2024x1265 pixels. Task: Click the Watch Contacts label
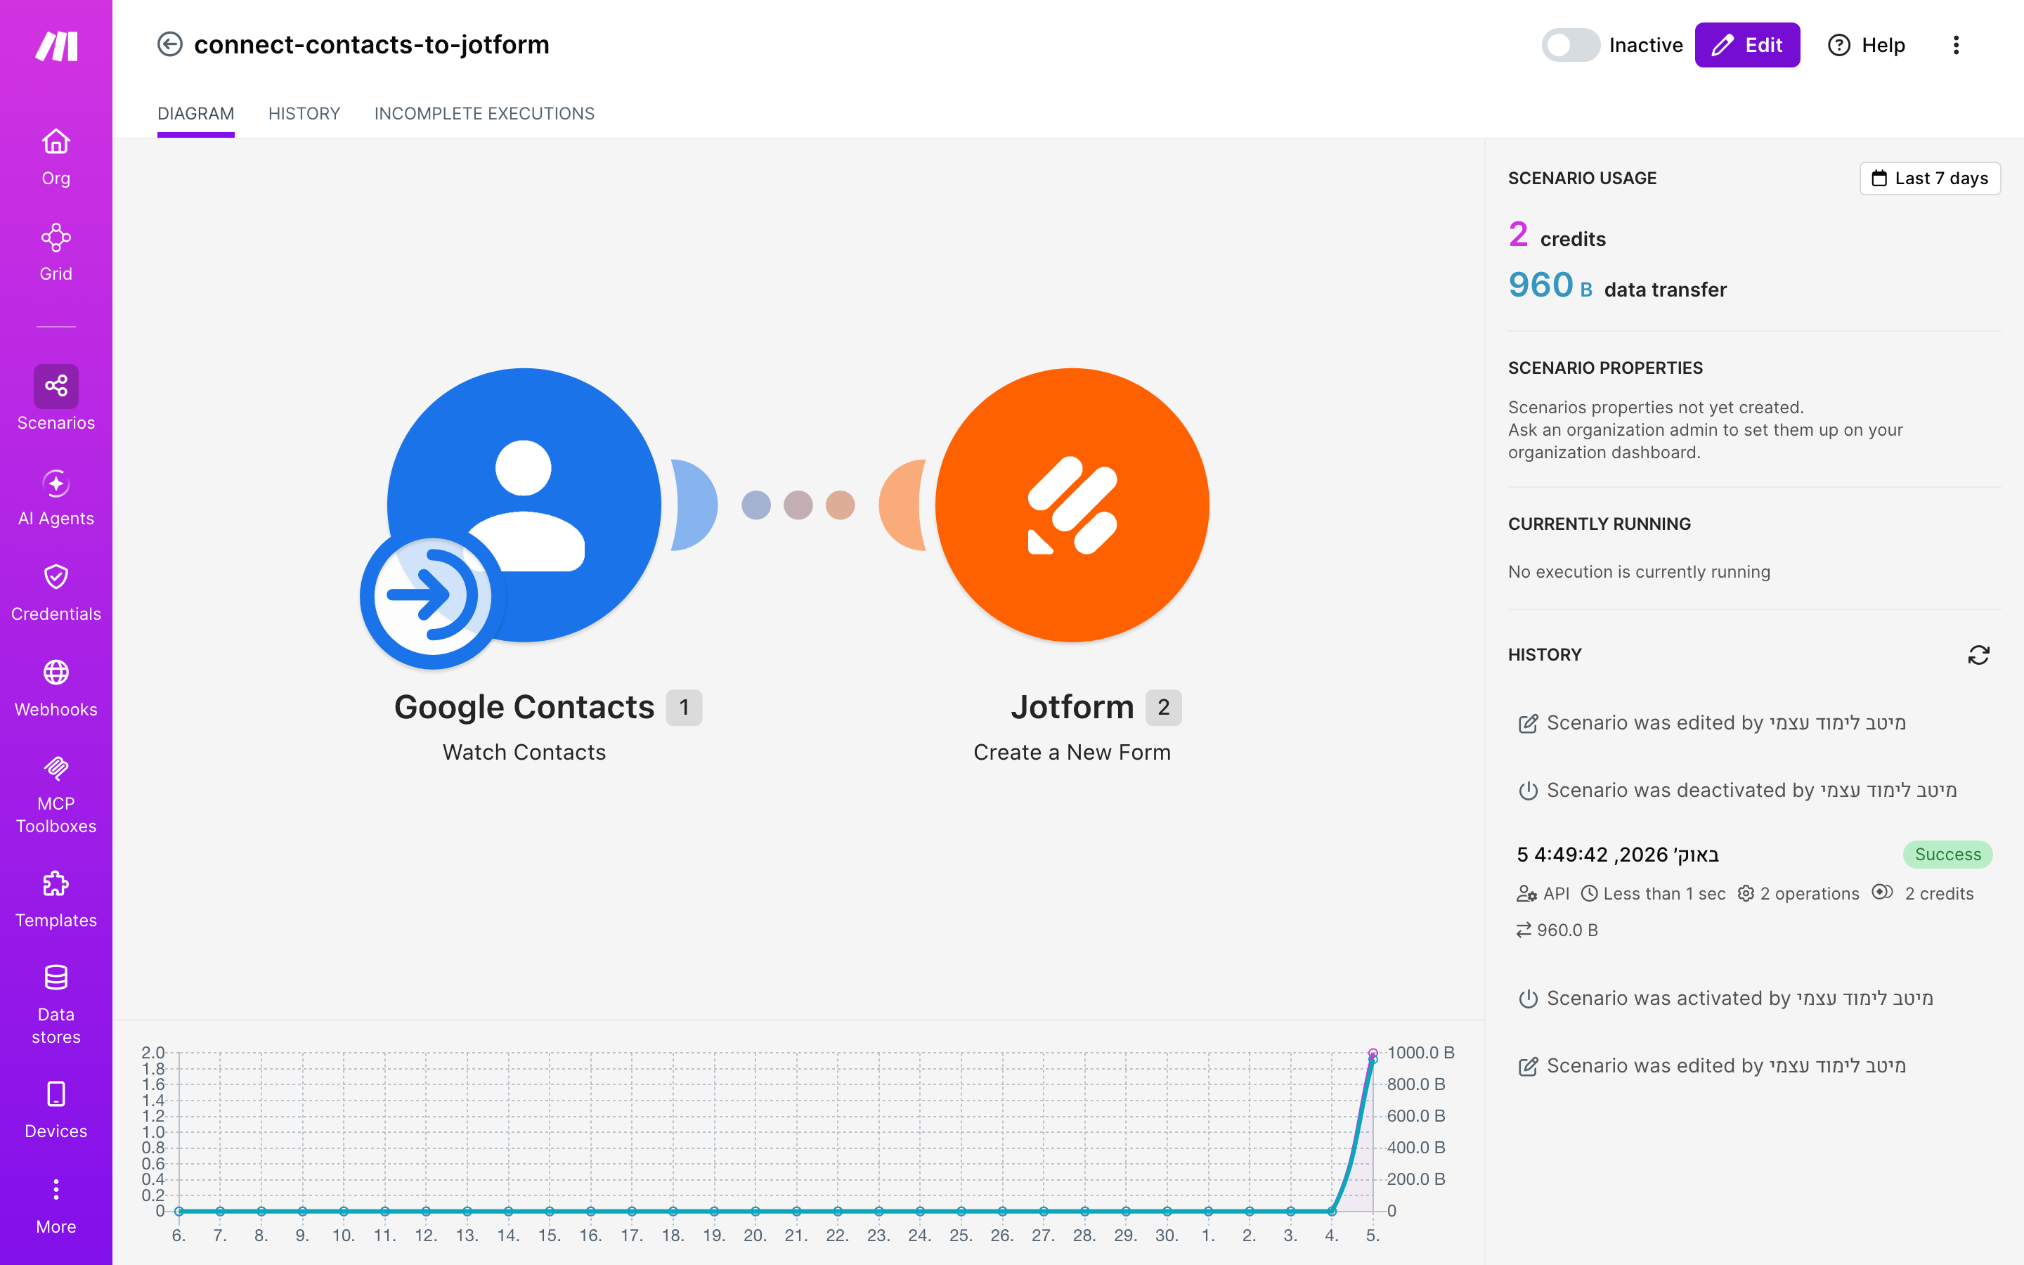(524, 752)
